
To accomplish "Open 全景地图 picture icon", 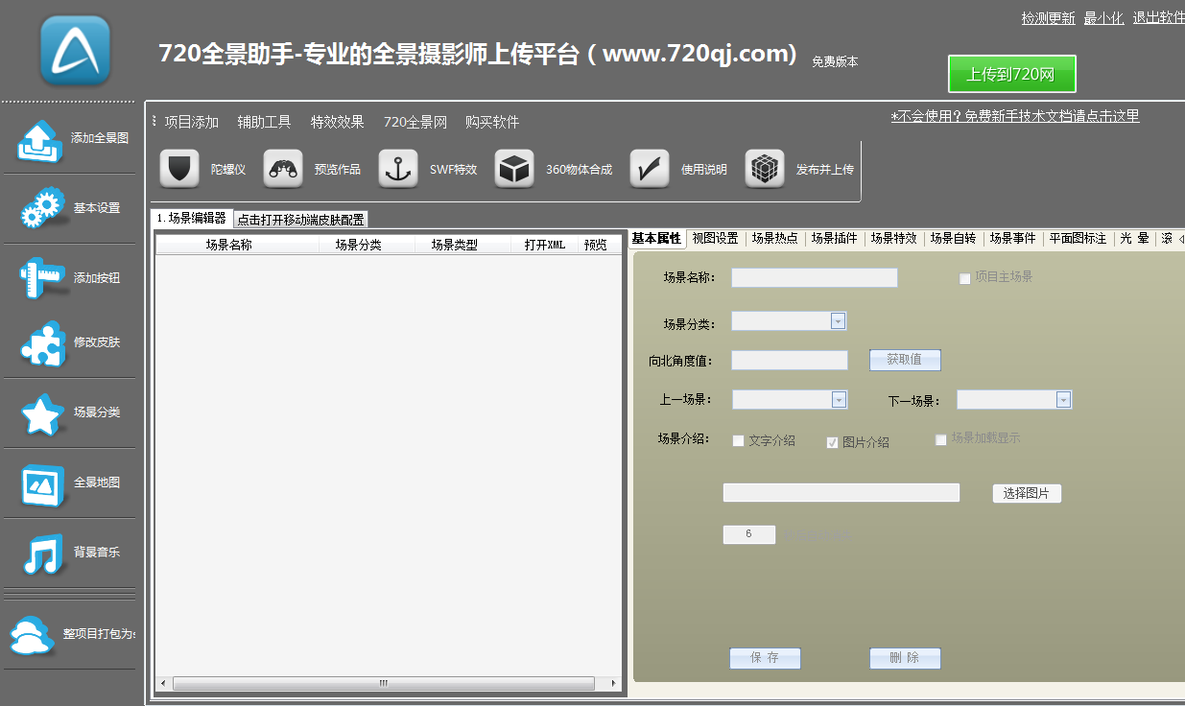I will [43, 483].
